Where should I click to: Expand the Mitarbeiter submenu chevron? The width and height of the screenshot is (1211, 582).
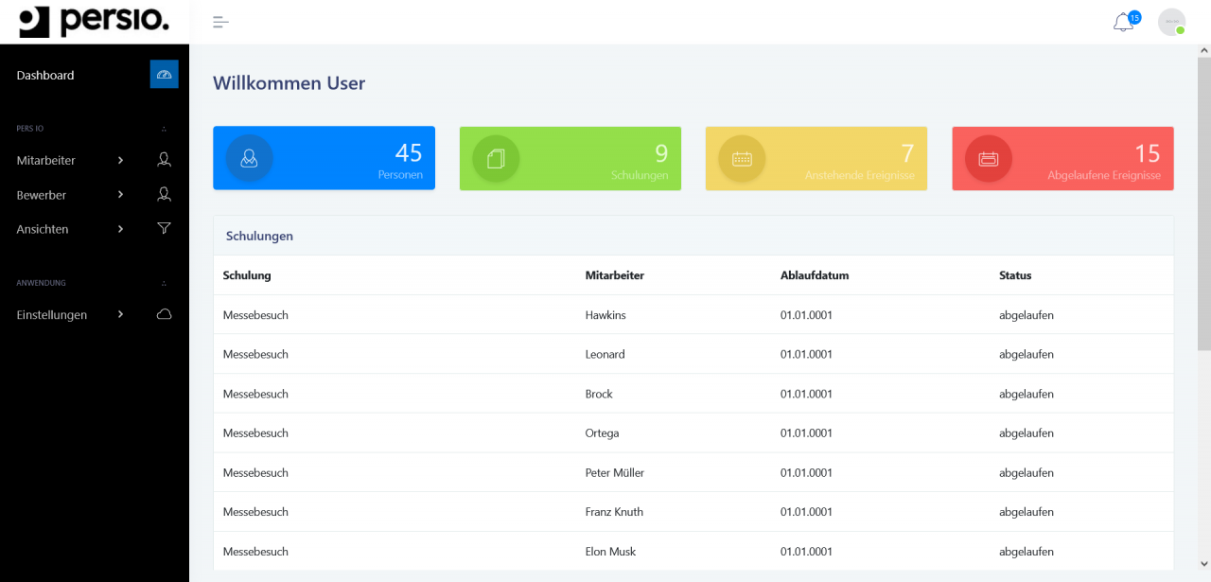120,160
